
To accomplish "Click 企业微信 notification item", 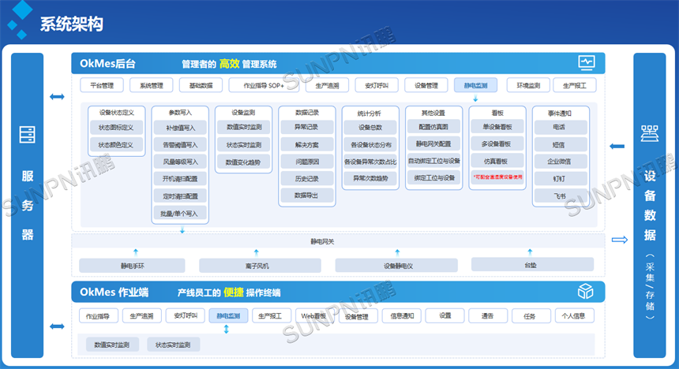I will tap(561, 162).
